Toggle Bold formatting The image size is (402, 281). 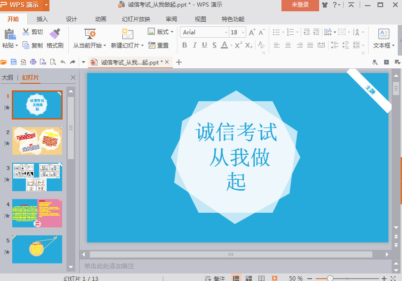(185, 45)
